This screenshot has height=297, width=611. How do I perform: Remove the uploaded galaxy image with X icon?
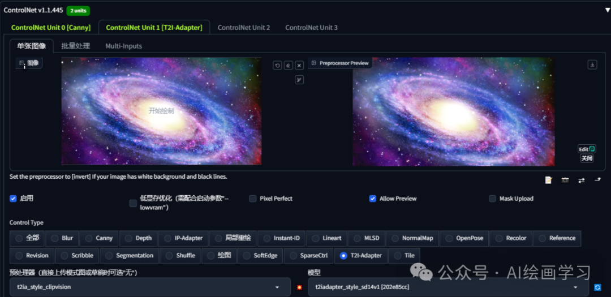coord(299,66)
